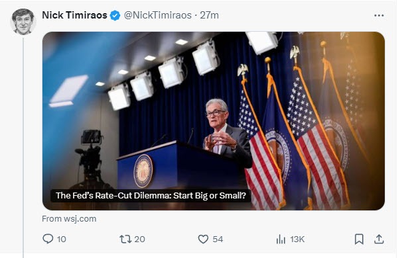Click the 13K views count
The width and height of the screenshot is (404, 258).
click(x=297, y=239)
